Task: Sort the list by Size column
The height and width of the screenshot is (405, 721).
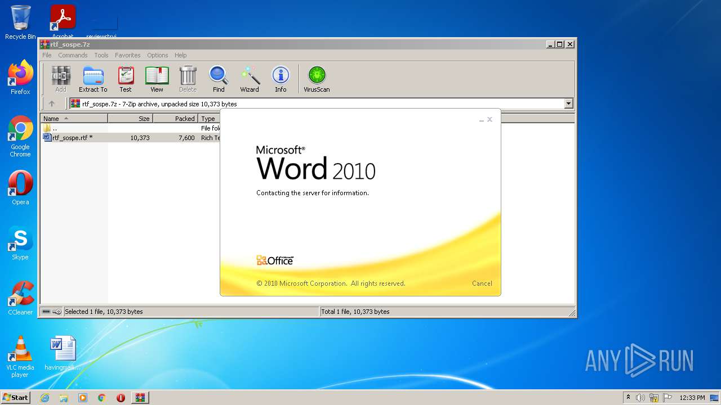Action: 130,119
